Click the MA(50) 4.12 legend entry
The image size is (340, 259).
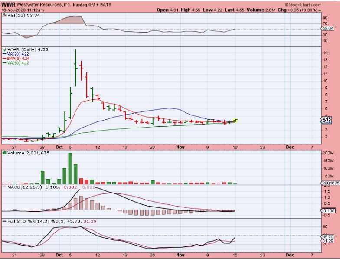click(x=16, y=63)
